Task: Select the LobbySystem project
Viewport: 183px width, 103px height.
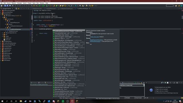Action: pyautogui.click(x=7, y=50)
